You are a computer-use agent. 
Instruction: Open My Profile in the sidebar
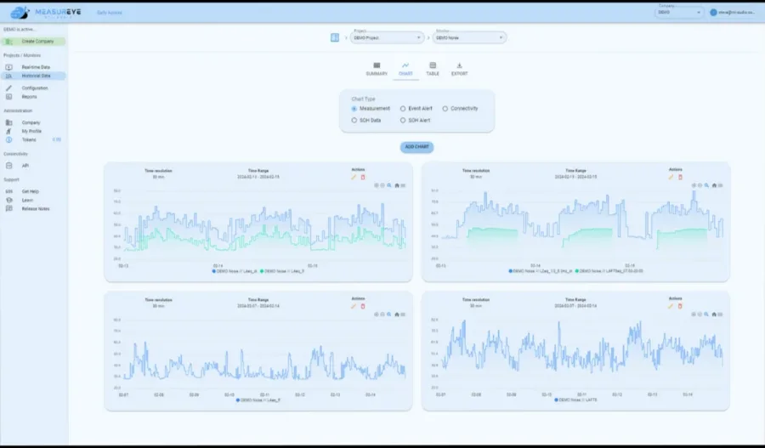33,131
